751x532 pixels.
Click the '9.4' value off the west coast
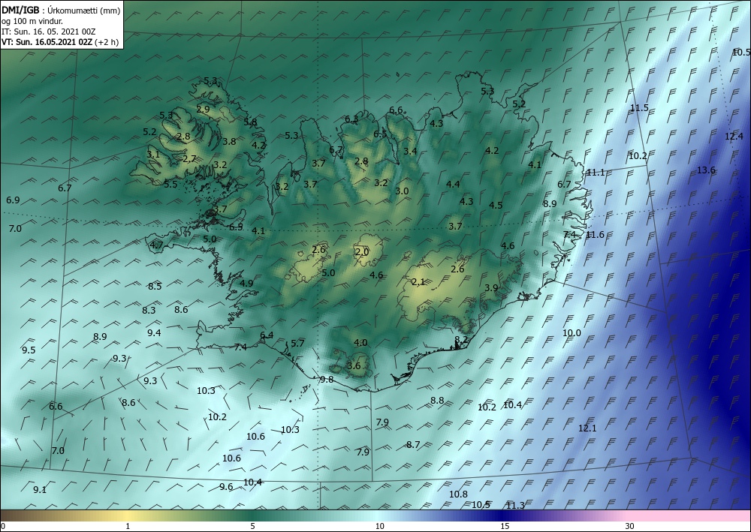(154, 333)
